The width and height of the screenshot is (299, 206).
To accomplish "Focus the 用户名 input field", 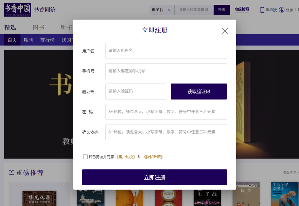I will 166,51.
